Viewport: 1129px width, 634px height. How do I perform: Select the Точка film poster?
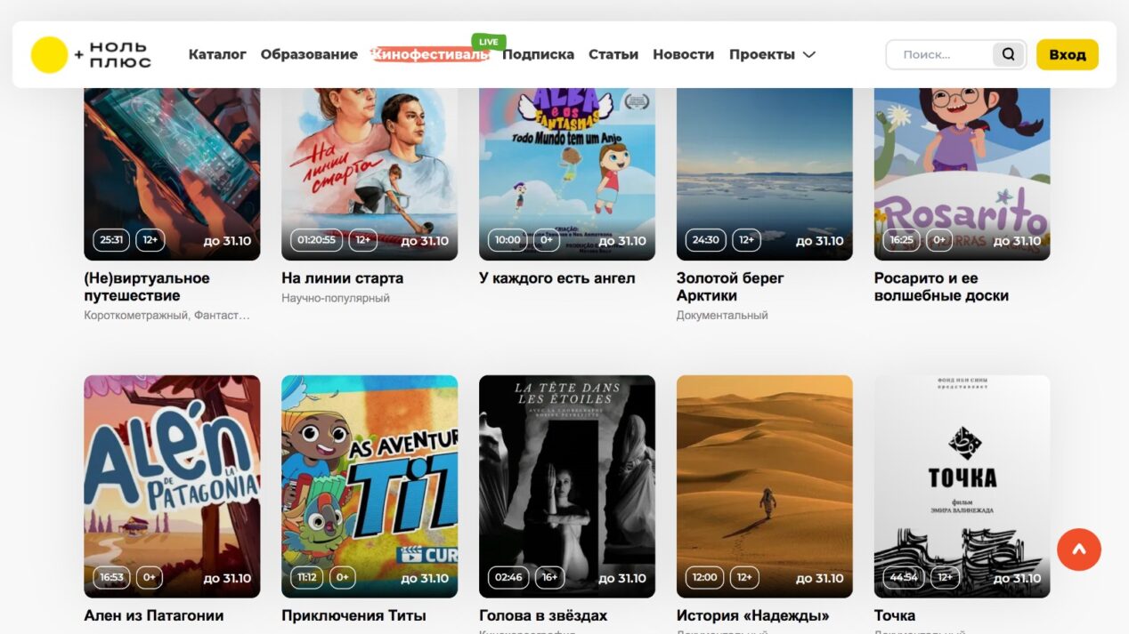point(962,486)
